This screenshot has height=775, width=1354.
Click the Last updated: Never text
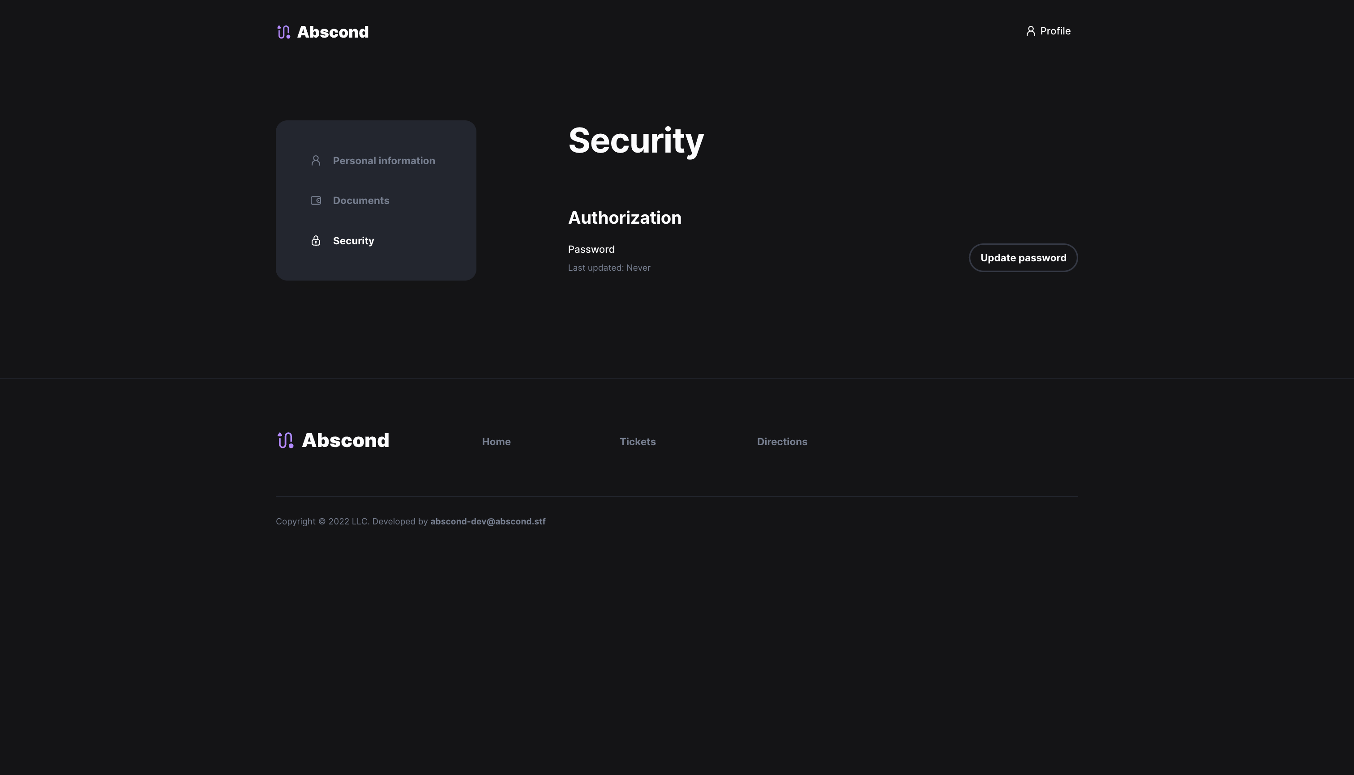pyautogui.click(x=609, y=267)
